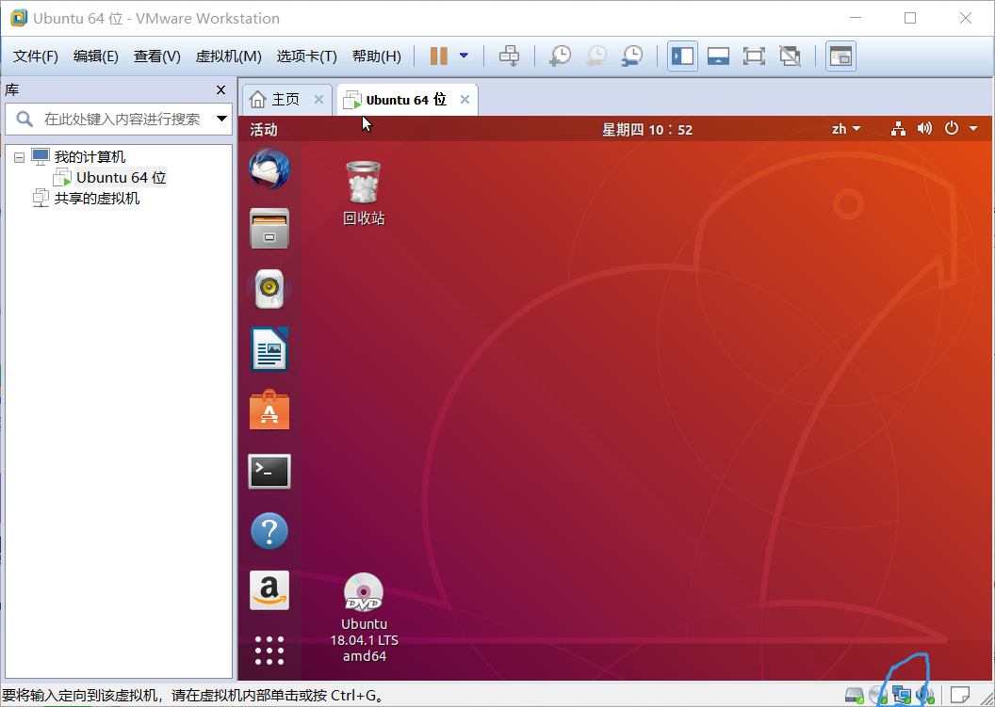This screenshot has height=707, width=995.
Task: Close the 主页 tab
Action: [318, 100]
